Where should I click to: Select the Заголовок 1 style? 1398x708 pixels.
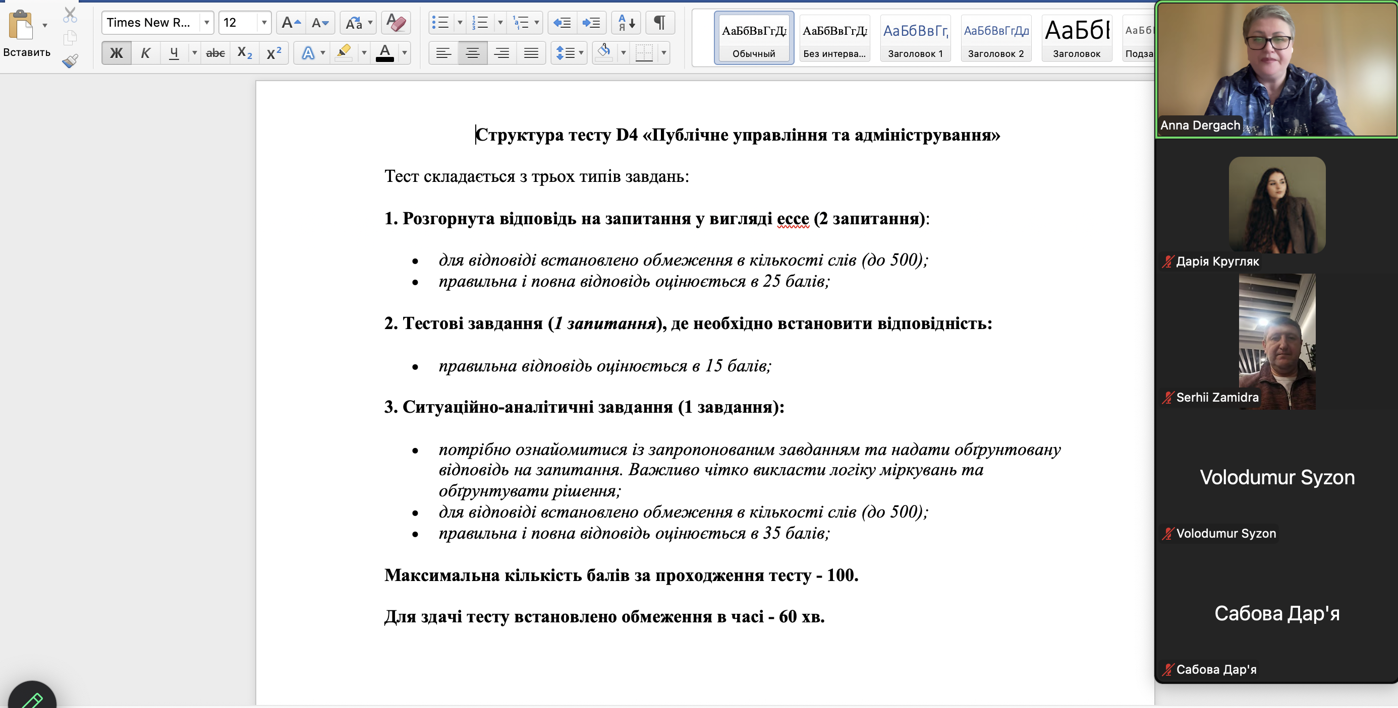tap(915, 38)
